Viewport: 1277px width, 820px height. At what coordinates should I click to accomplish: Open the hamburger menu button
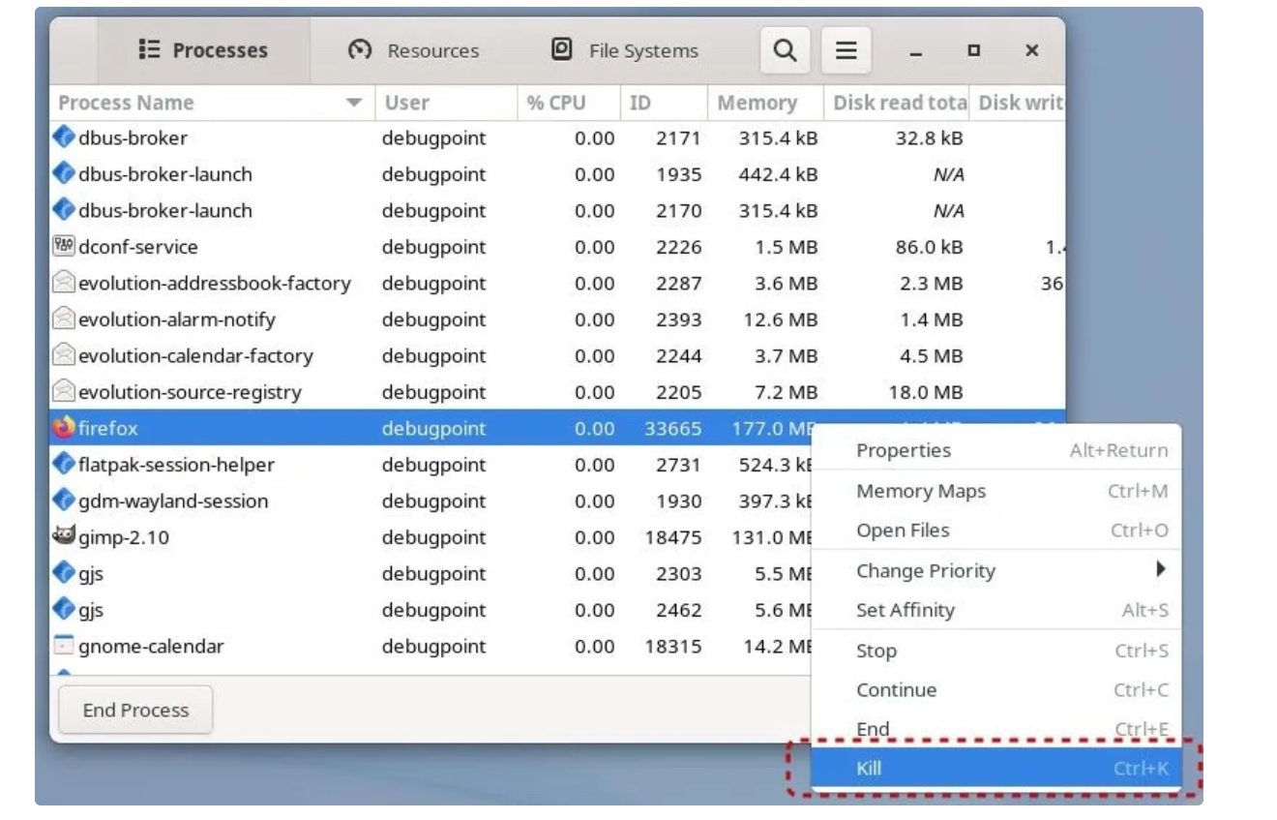tap(846, 50)
